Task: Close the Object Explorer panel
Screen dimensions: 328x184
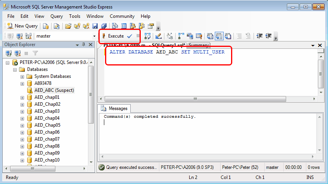Action: point(91,45)
